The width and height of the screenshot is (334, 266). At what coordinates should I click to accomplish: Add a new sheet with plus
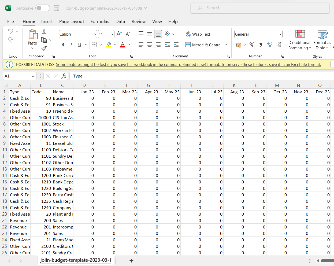[x=131, y=261]
